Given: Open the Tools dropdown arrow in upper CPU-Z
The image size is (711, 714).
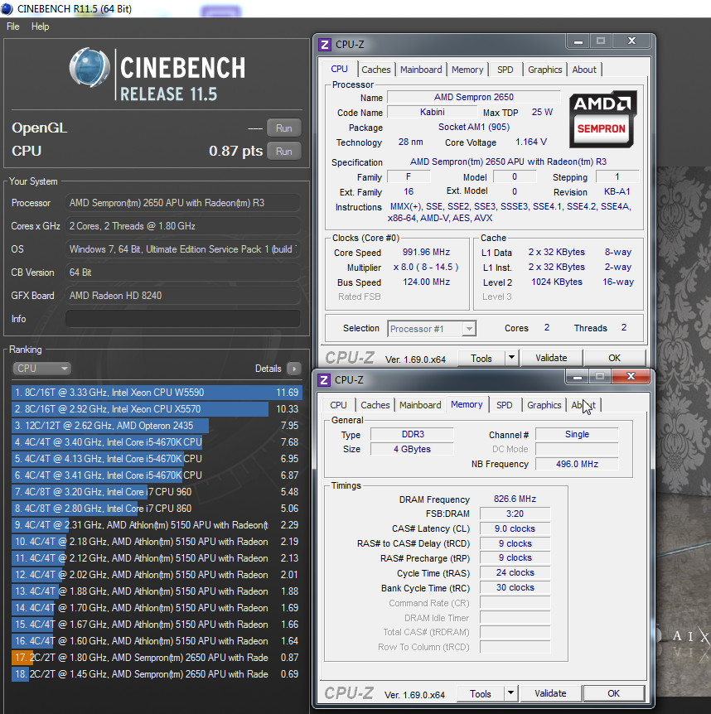Looking at the screenshot, I should pyautogui.click(x=512, y=358).
